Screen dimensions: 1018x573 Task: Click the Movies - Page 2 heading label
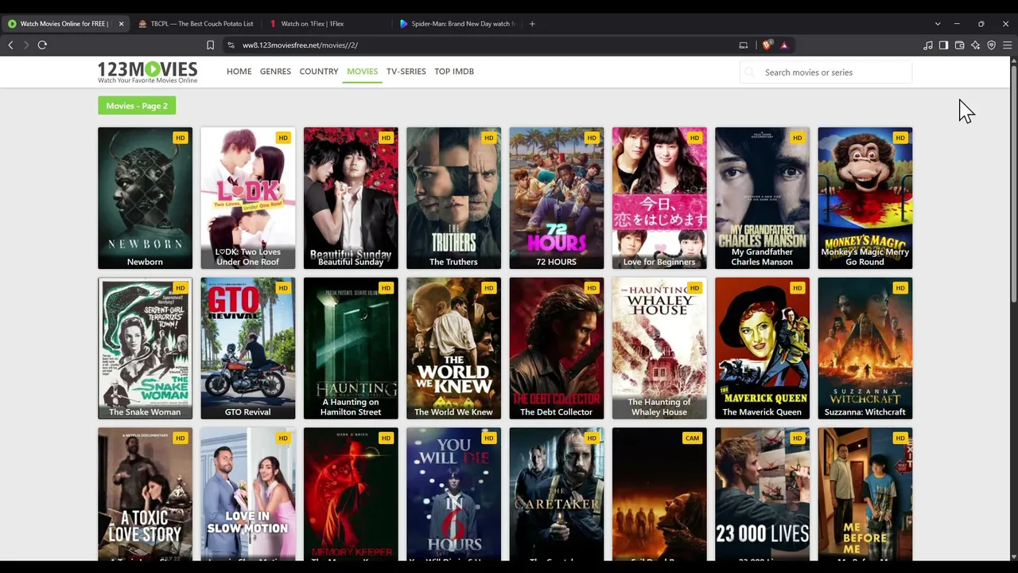(137, 106)
